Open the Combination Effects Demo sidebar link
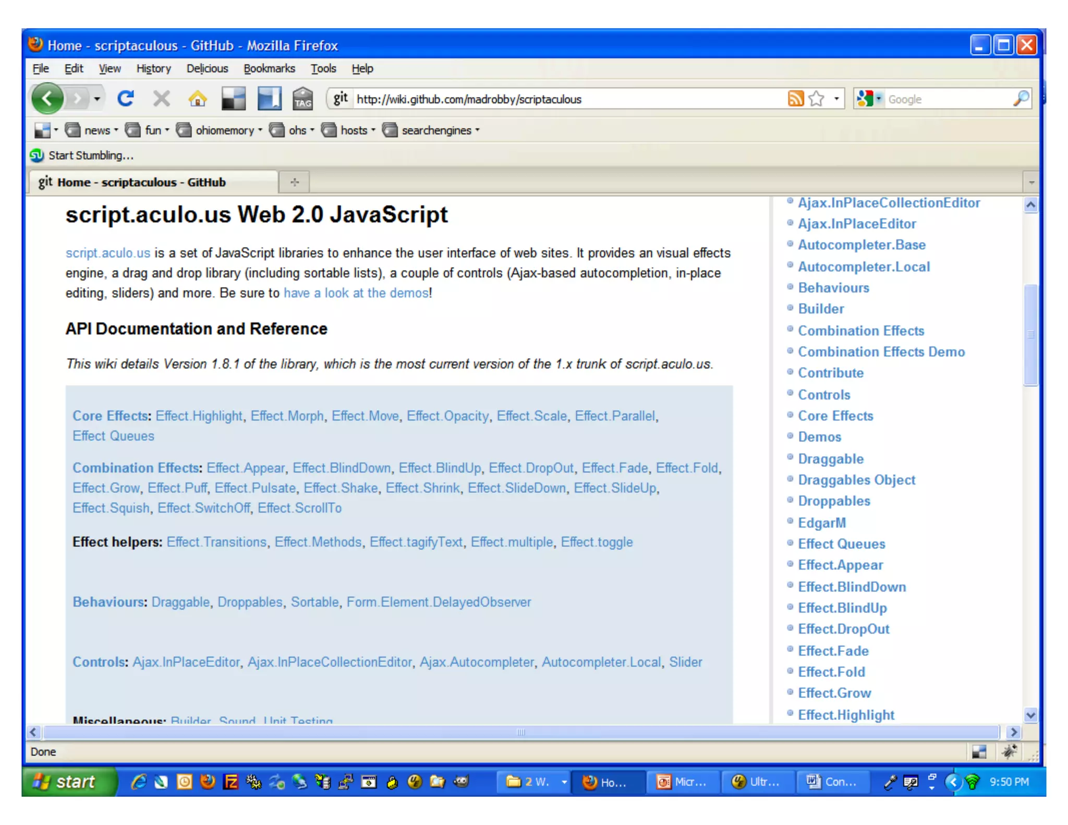1068x825 pixels. click(881, 352)
